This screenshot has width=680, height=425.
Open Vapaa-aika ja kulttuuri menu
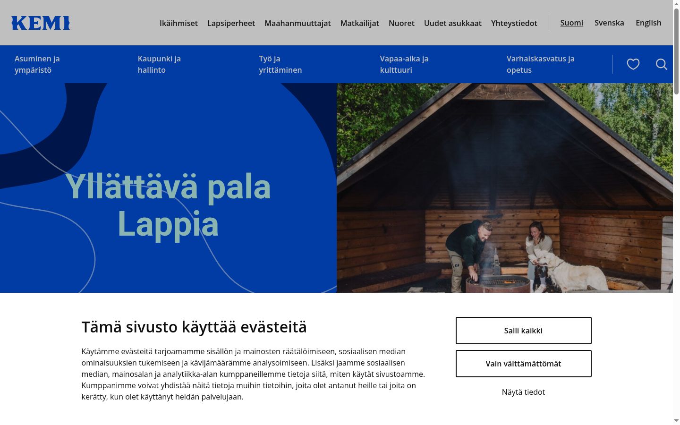click(404, 64)
